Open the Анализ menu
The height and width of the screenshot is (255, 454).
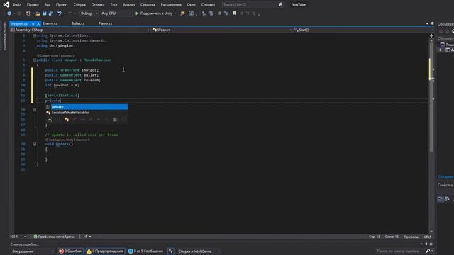[x=129, y=5]
